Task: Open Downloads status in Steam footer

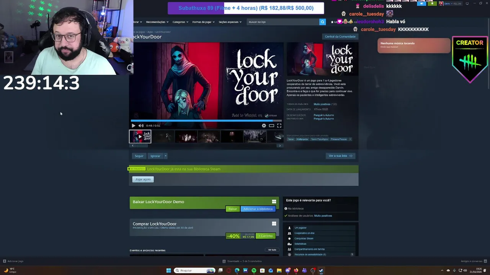Action: pyautogui.click(x=242, y=261)
